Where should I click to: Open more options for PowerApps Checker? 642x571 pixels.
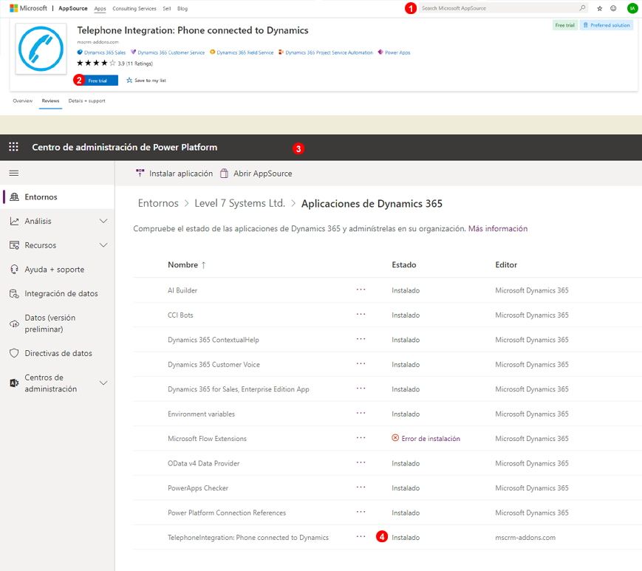(361, 487)
